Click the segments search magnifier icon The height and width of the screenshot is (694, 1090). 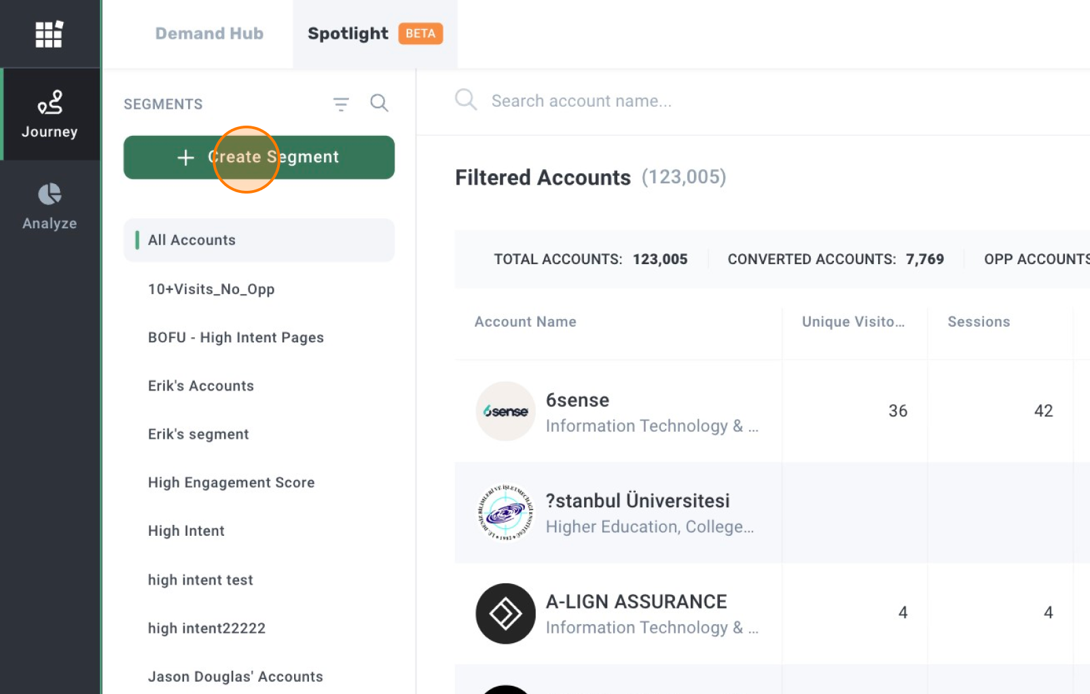point(379,103)
